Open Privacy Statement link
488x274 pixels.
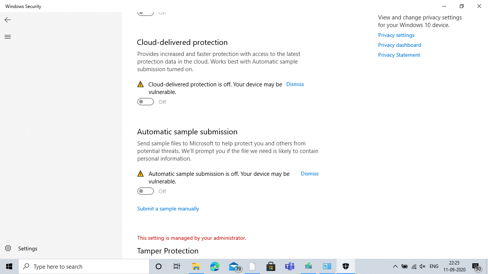[399, 55]
